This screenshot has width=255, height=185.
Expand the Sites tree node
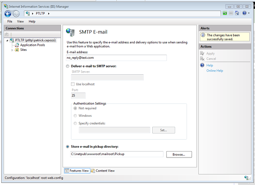coord(12,50)
